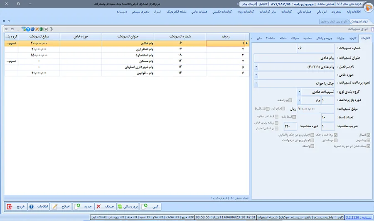Enable the 'اجباری بودن درخواست' checkbox
Image resolution: width=374 pixels, height=221 pixels.
point(312,141)
